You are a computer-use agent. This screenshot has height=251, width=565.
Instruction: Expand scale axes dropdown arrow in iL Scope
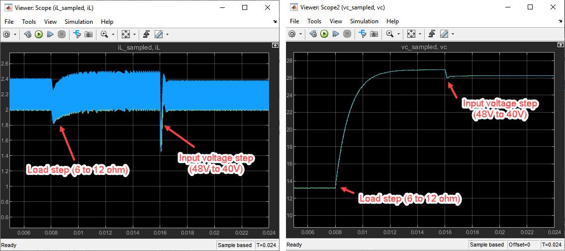[x=134, y=35]
